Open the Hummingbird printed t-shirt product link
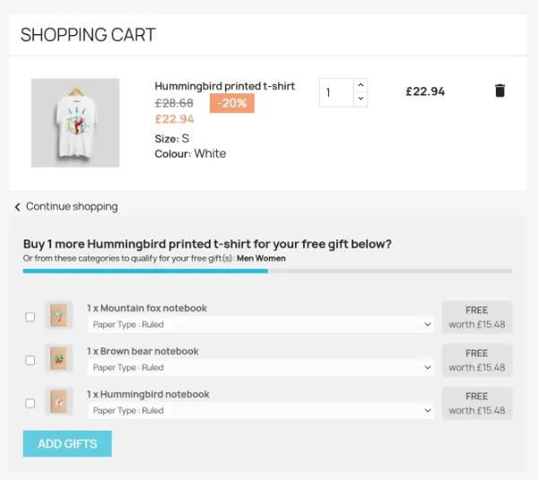This screenshot has height=480, width=538. [x=225, y=86]
